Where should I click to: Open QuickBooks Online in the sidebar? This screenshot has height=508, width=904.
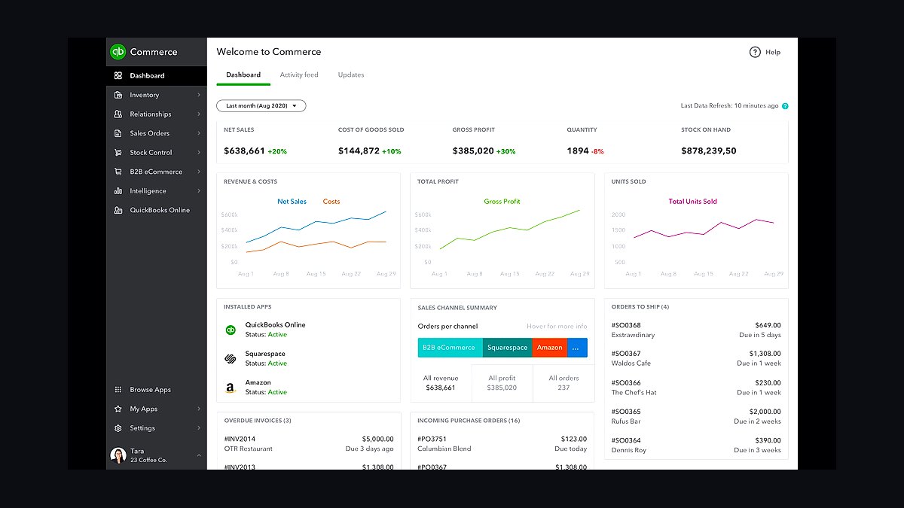[156, 210]
